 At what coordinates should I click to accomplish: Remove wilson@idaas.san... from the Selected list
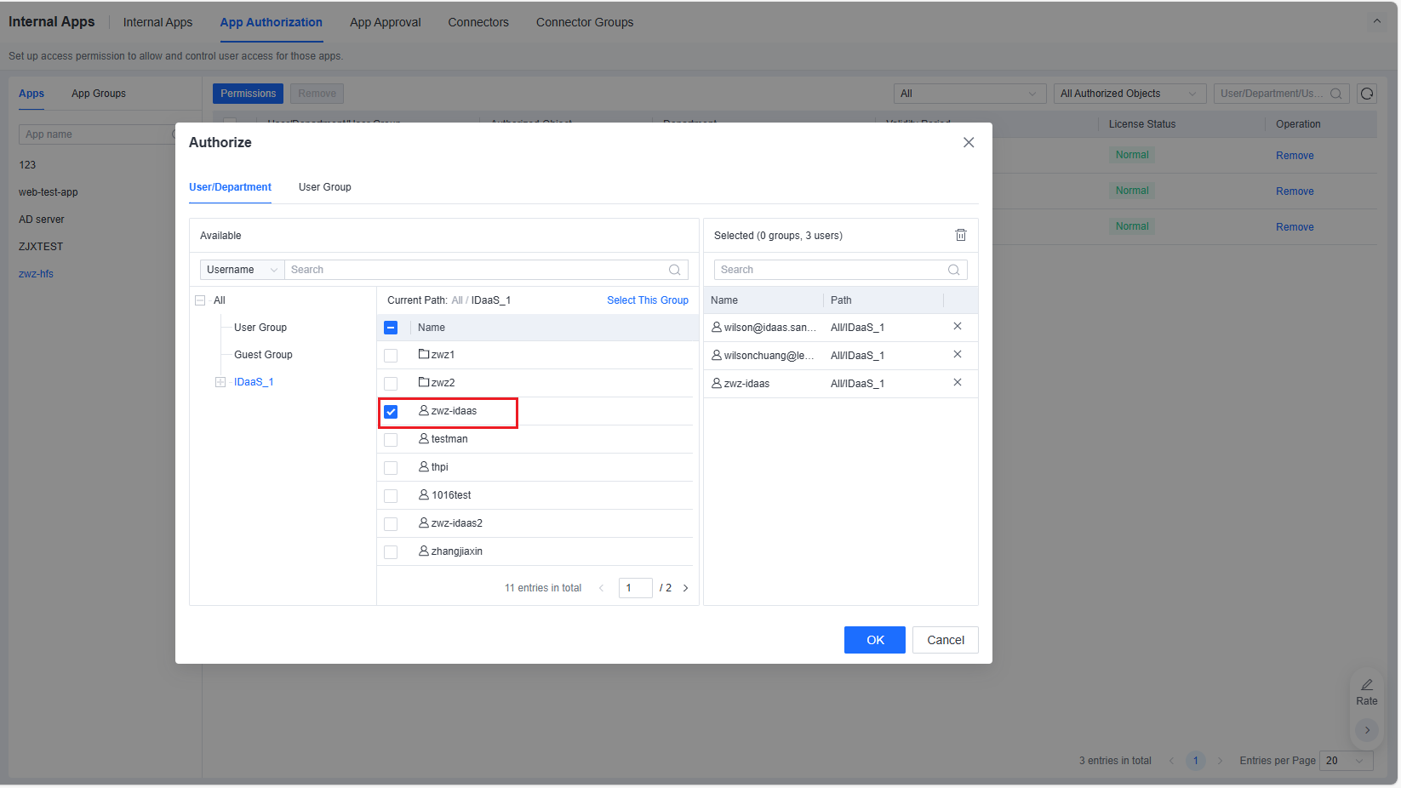(958, 326)
